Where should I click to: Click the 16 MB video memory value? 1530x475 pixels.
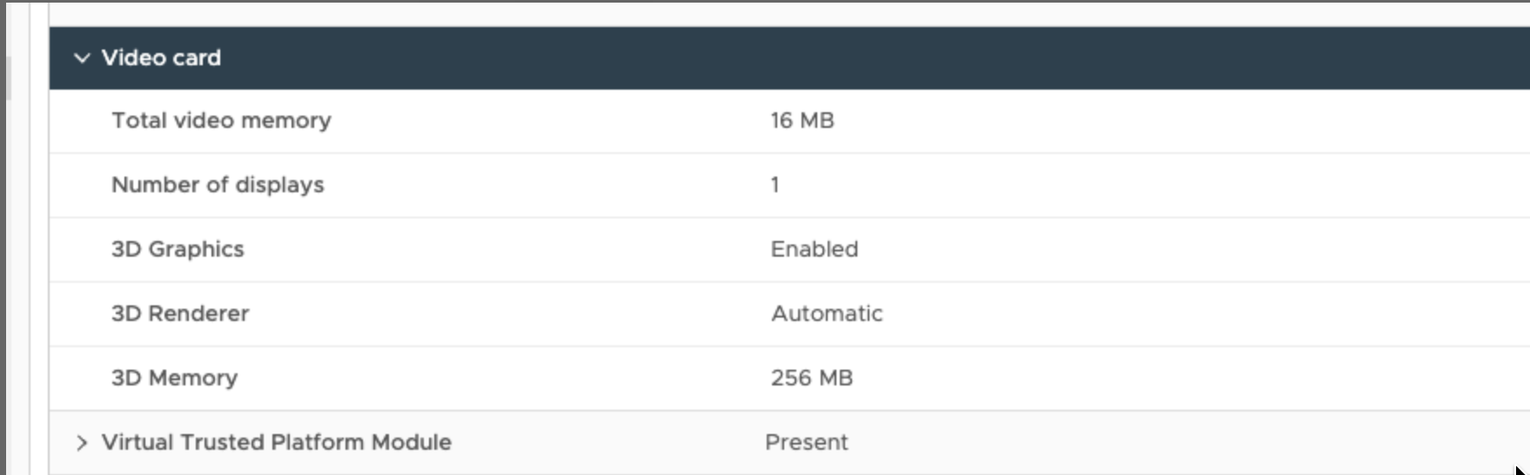(802, 121)
